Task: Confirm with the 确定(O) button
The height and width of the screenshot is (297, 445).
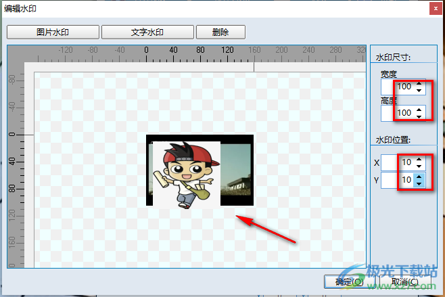Action: pyautogui.click(x=350, y=281)
